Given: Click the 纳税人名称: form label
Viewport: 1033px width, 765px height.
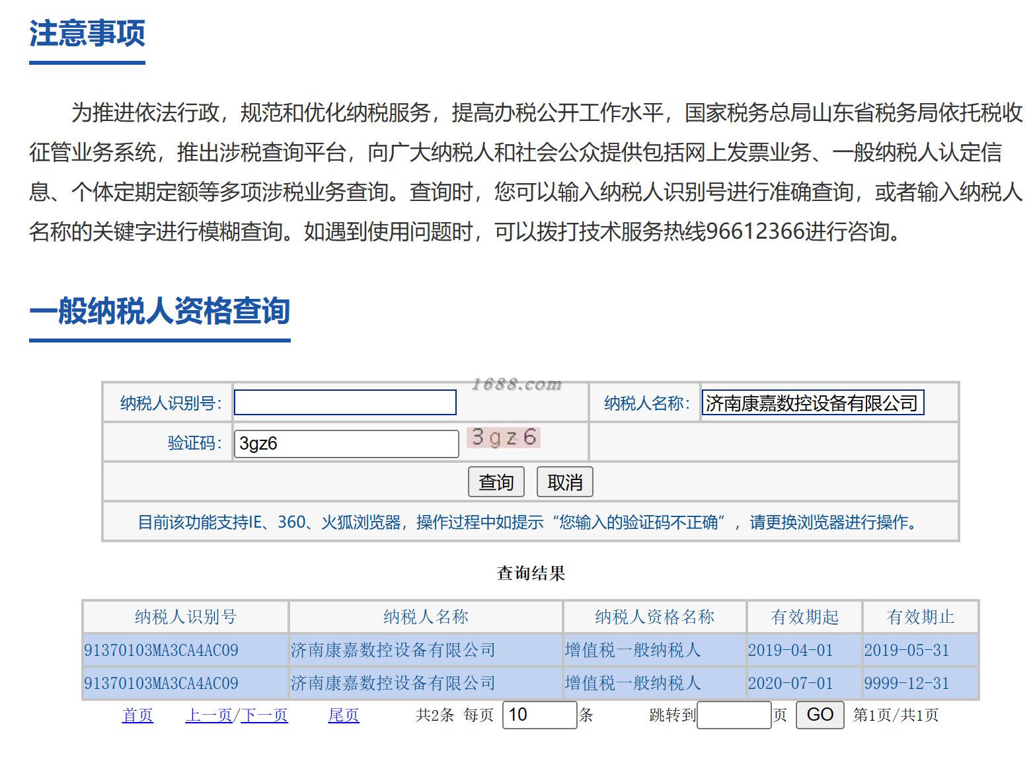Looking at the screenshot, I should pos(647,403).
